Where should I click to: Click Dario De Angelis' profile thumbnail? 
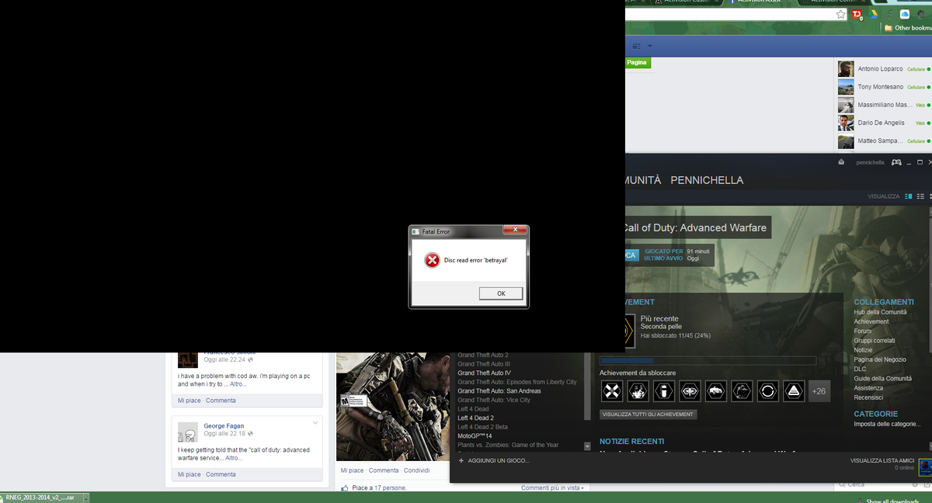846,123
